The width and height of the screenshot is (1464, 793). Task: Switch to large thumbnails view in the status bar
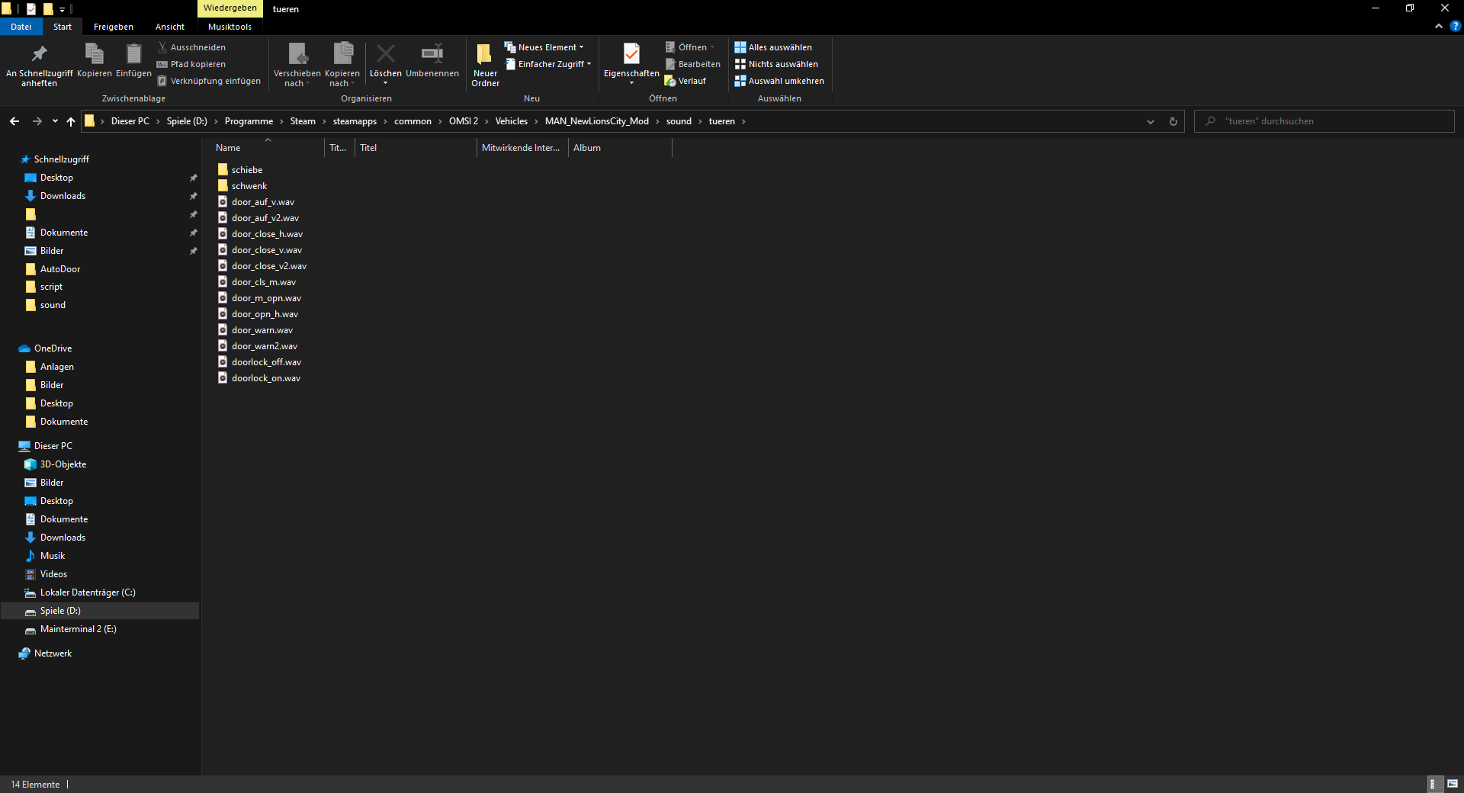pyautogui.click(x=1452, y=784)
